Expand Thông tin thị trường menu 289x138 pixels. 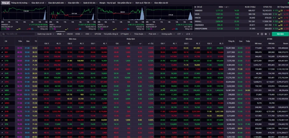coord(20,3)
